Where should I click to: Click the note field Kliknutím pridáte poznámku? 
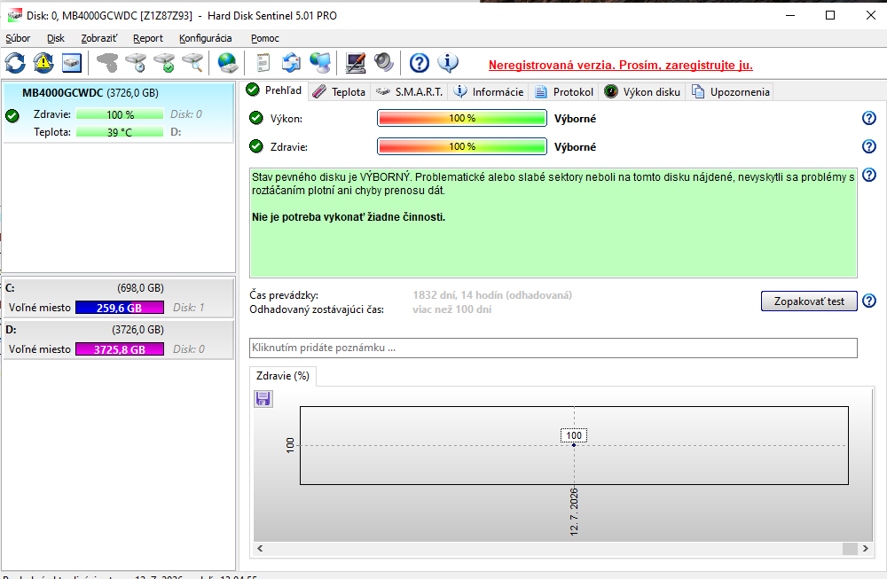coord(553,348)
